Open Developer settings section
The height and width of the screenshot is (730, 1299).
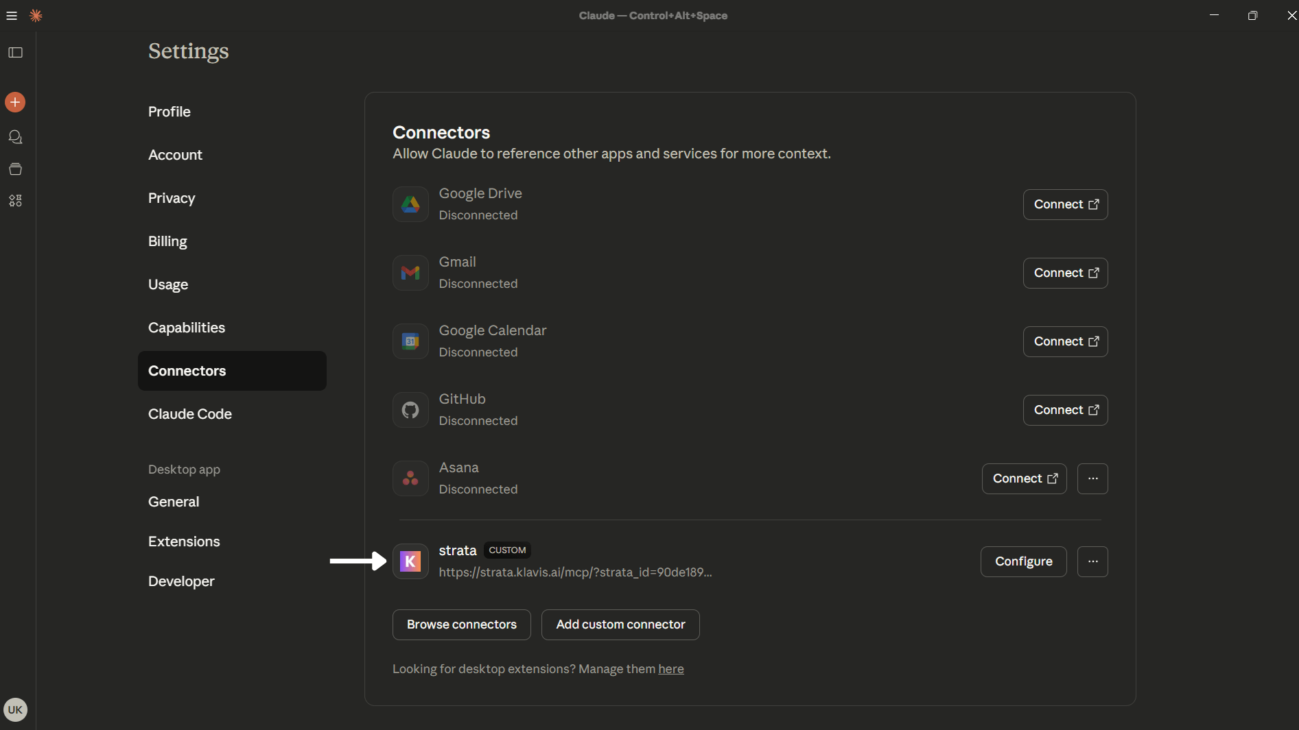(181, 581)
